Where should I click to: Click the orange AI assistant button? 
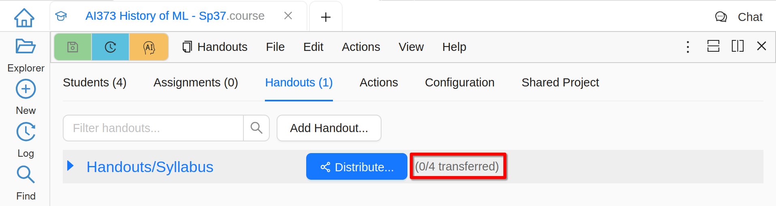149,47
